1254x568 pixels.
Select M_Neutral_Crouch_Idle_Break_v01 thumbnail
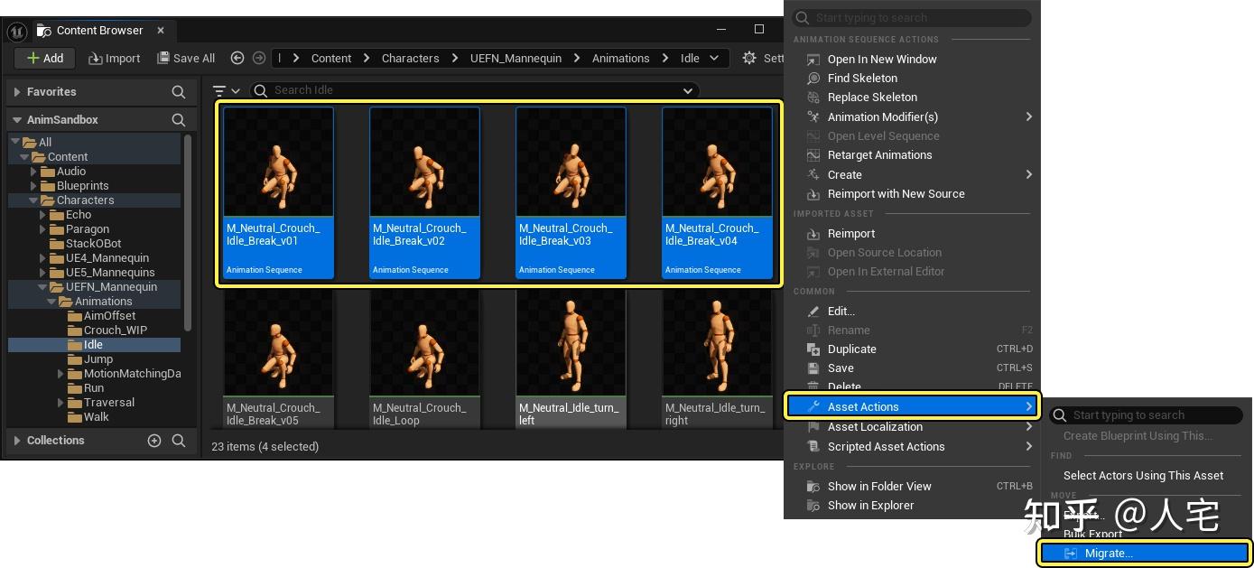(x=278, y=163)
